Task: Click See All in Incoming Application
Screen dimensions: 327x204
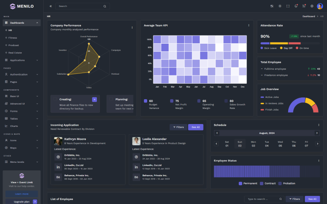Action: (195, 127)
